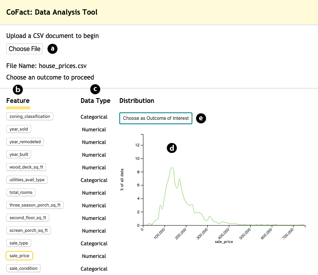318x275 pixels.
Task: Click the circled letter 'a' marker
Action: pyautogui.click(x=53, y=49)
